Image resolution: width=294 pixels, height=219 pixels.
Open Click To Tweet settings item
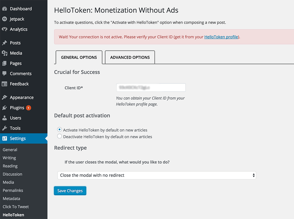click(x=16, y=207)
